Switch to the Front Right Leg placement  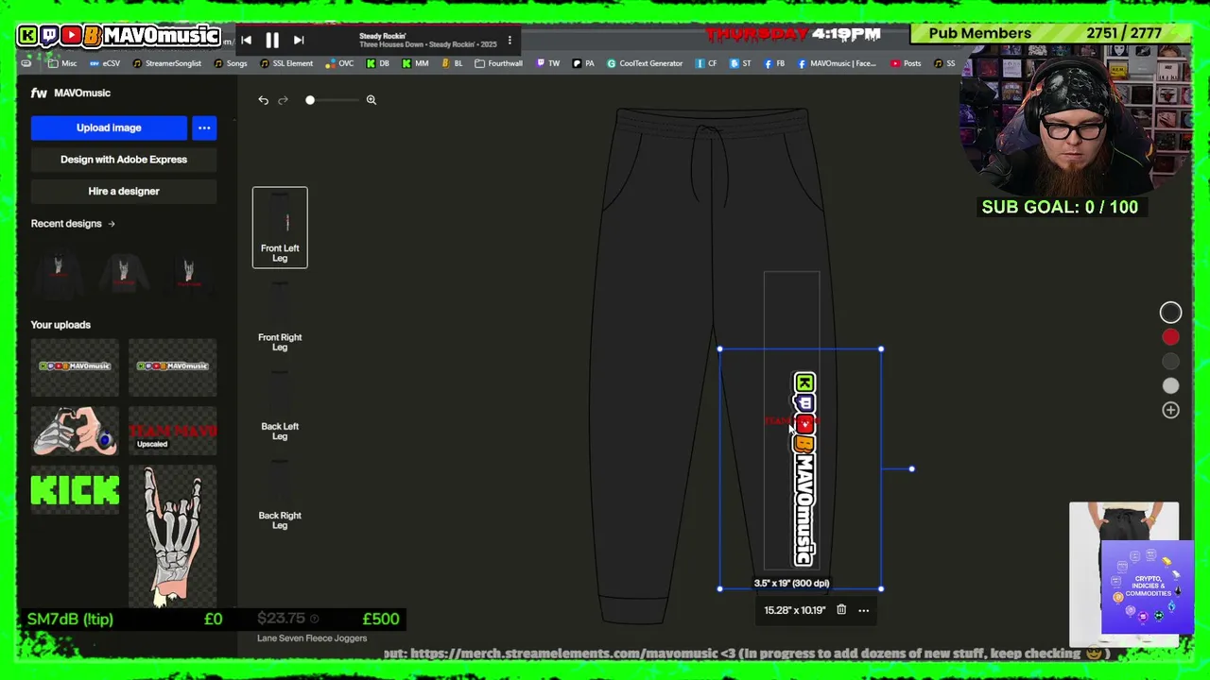click(x=280, y=316)
